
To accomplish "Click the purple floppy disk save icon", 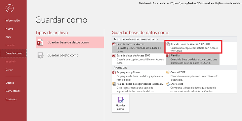I will [x=121, y=100].
